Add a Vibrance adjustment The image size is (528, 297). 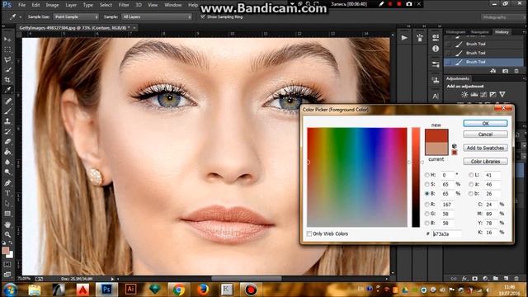coord(502,95)
